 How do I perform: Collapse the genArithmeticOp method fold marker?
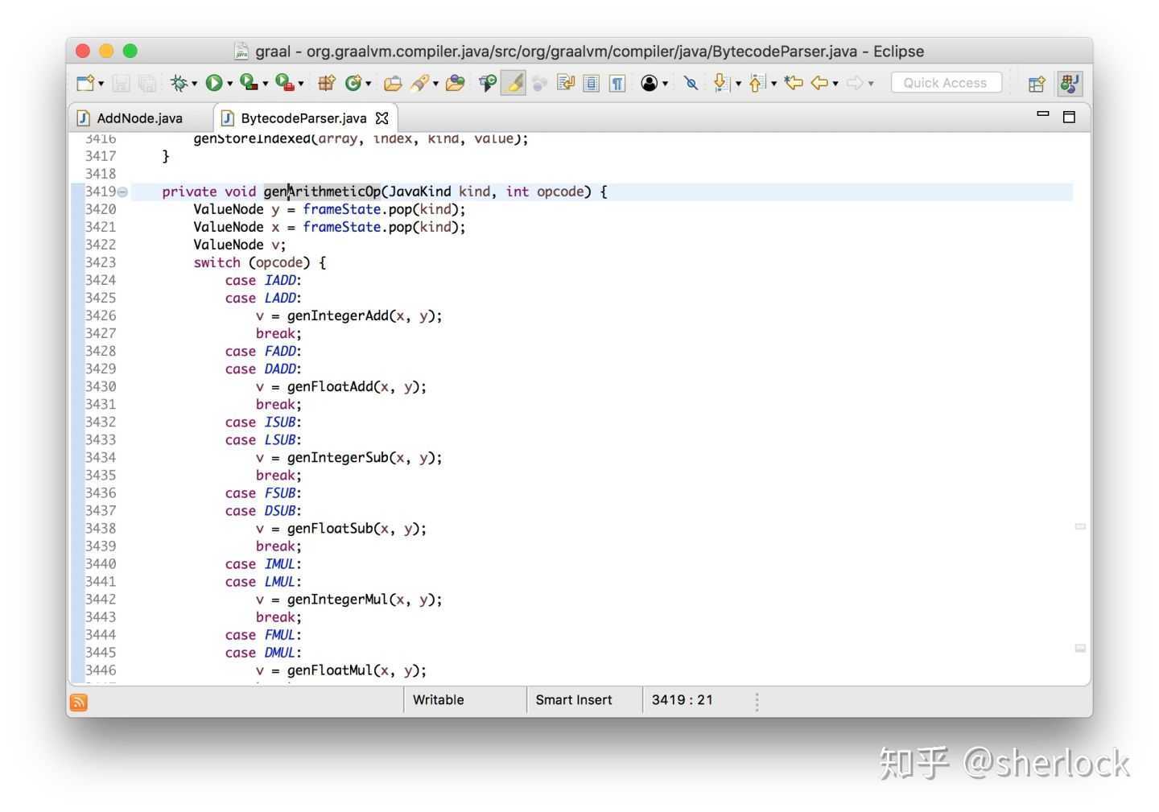coord(122,192)
